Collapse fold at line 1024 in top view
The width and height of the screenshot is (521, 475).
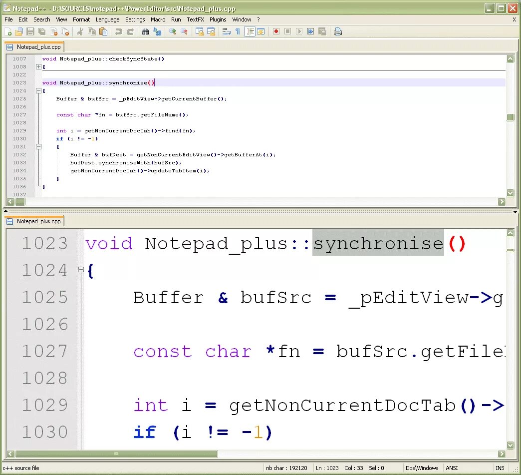pos(38,90)
